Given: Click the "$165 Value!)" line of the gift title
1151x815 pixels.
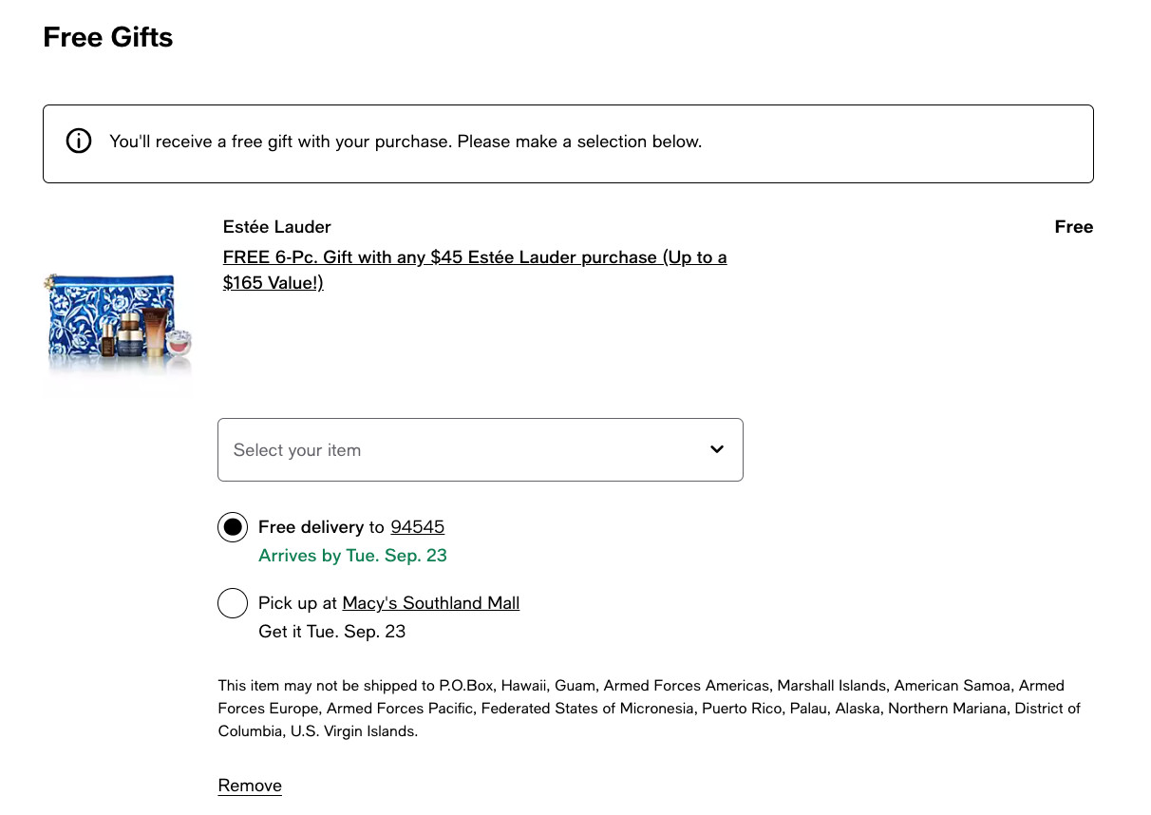Looking at the screenshot, I should pos(273,283).
